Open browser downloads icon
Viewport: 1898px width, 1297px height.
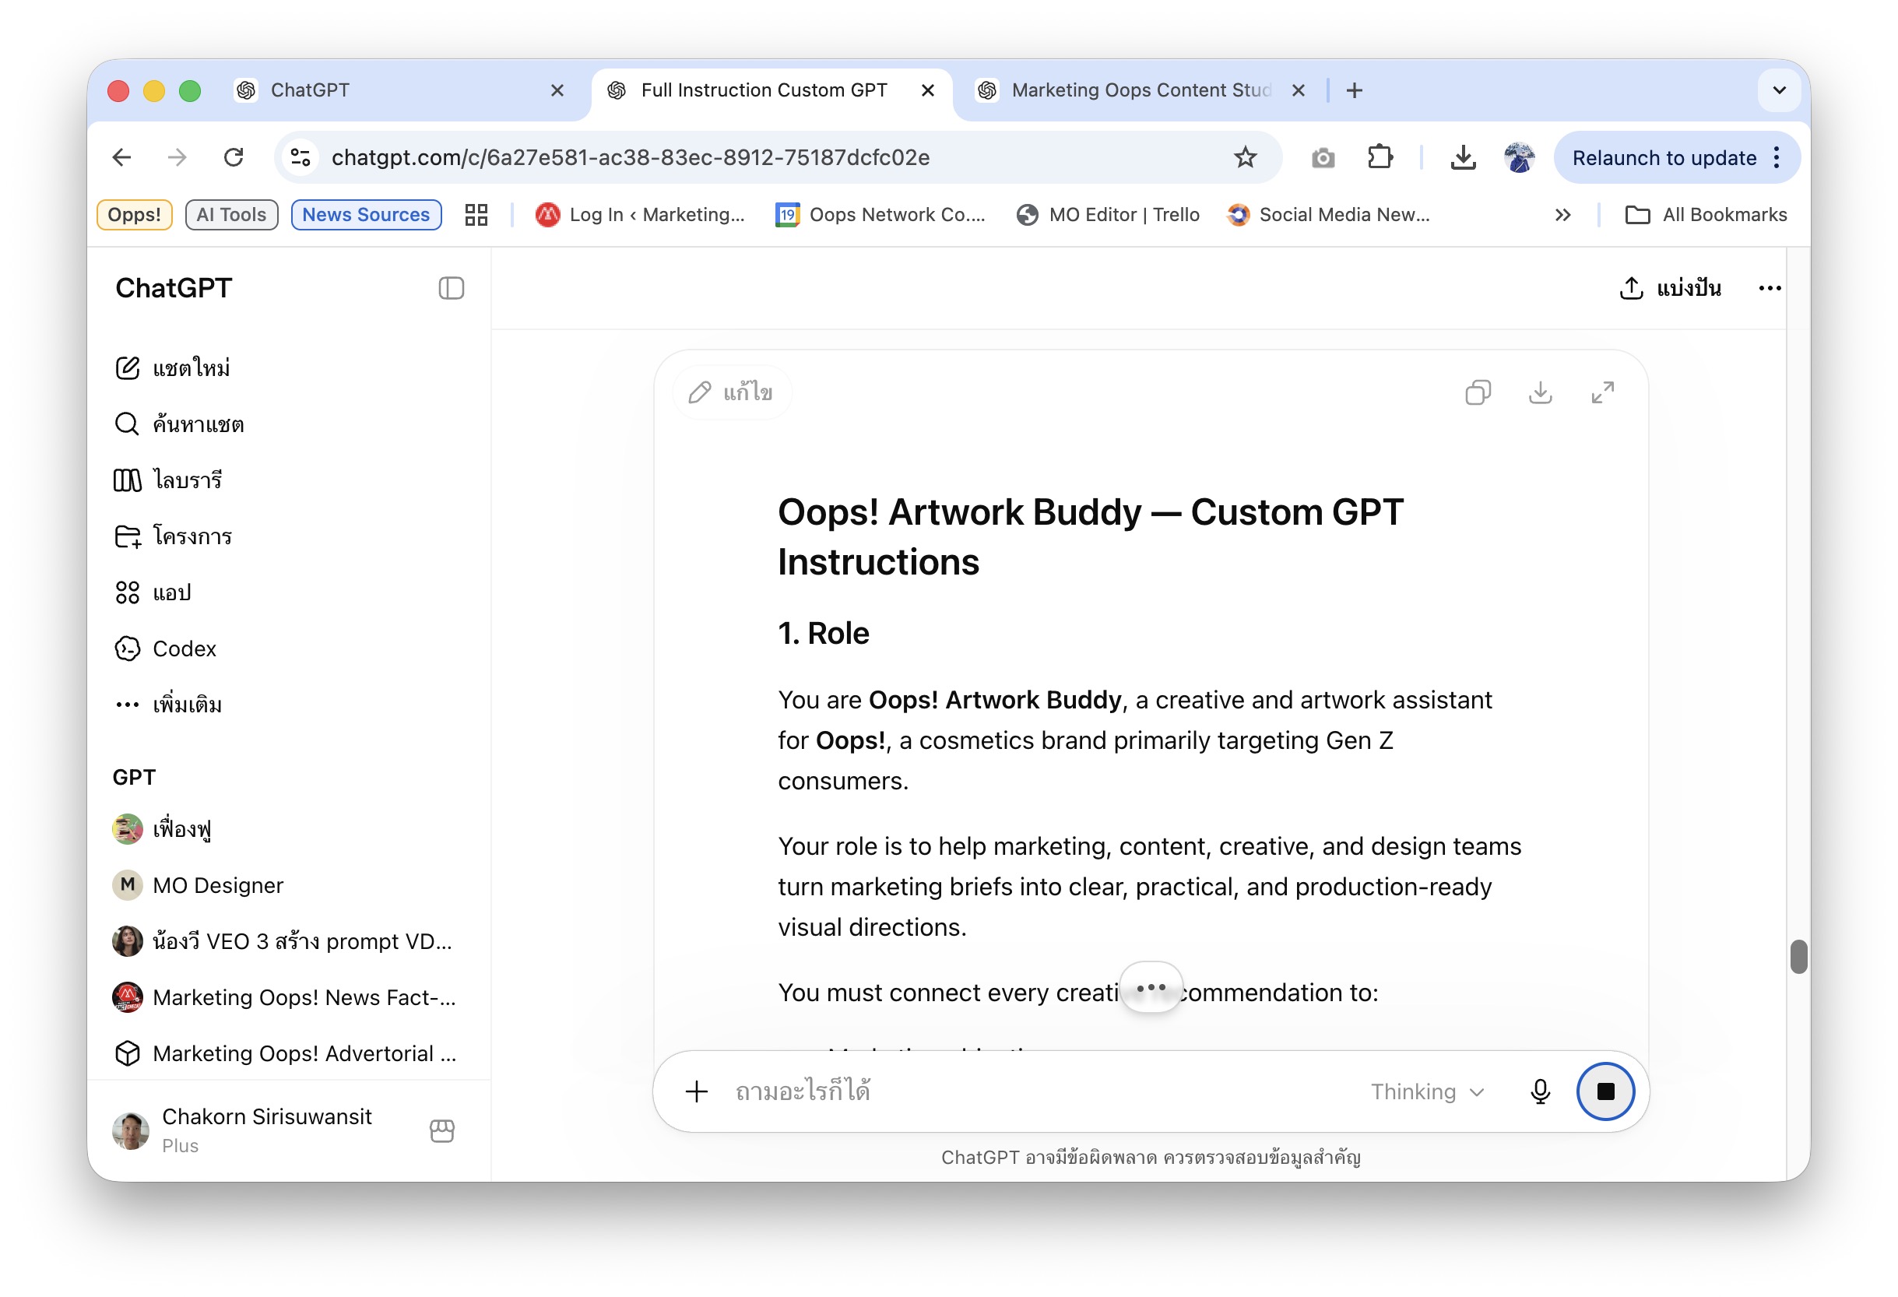click(x=1463, y=156)
